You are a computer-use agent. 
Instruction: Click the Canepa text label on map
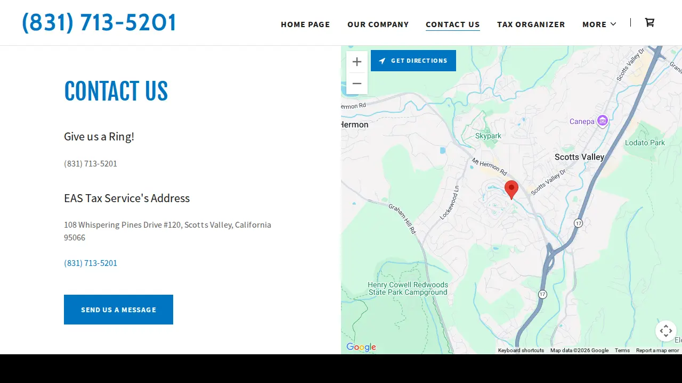[x=582, y=121]
